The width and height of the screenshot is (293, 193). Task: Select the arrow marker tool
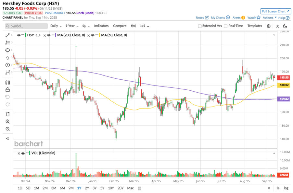point(7,58)
